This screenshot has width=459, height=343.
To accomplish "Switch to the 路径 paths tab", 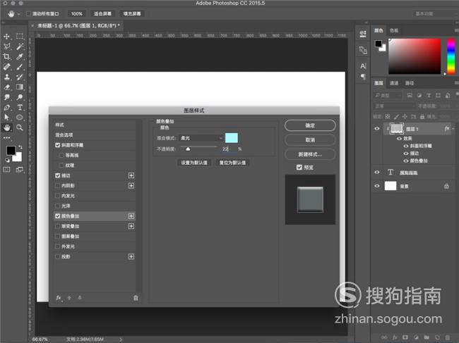I will point(410,83).
